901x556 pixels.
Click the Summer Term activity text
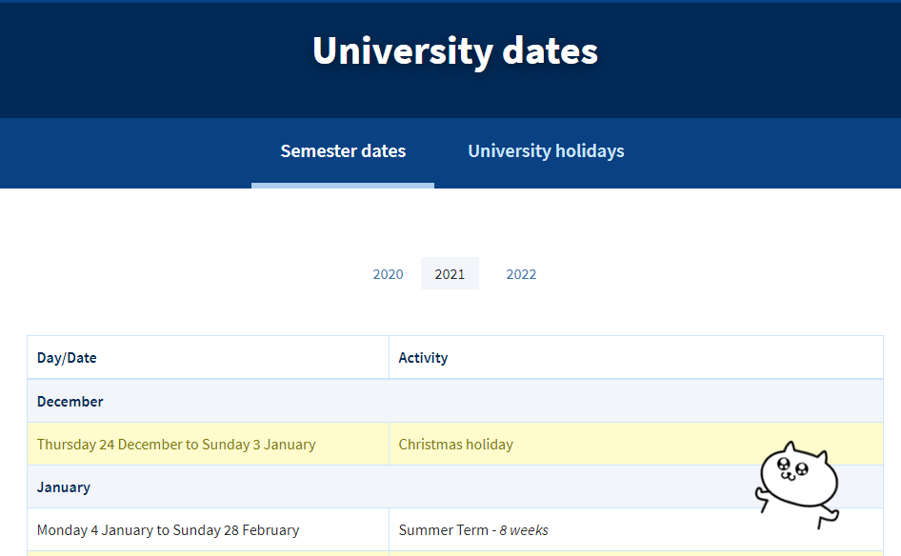444,530
